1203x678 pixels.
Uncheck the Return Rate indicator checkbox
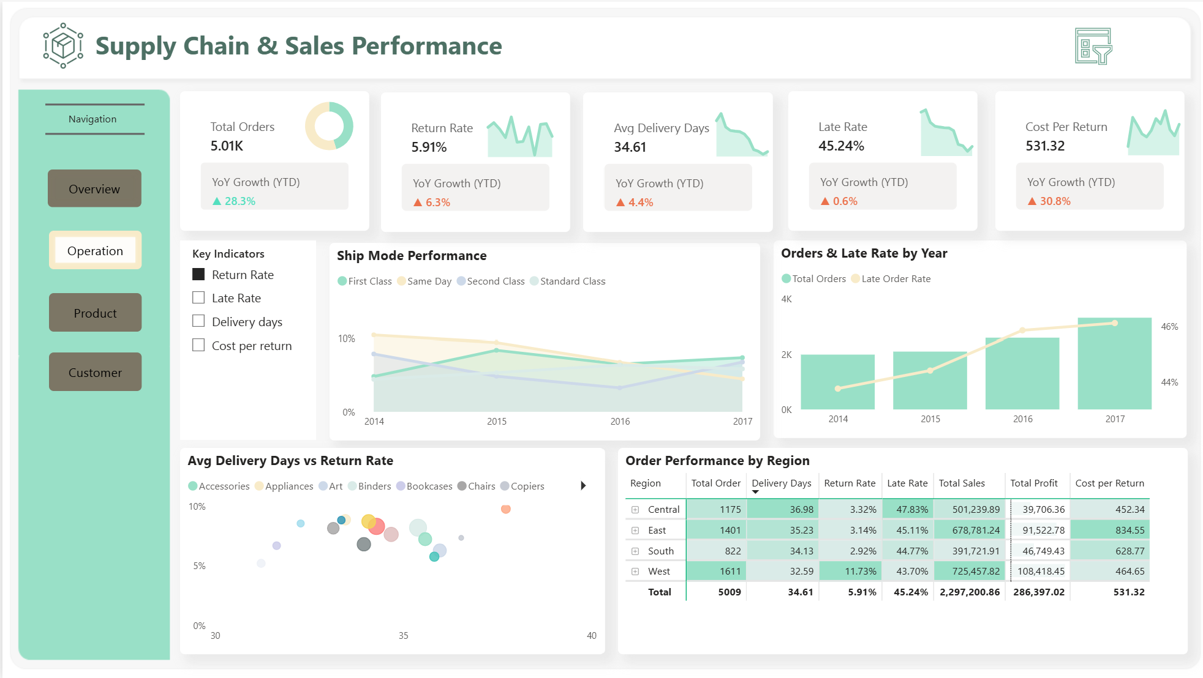click(x=198, y=275)
